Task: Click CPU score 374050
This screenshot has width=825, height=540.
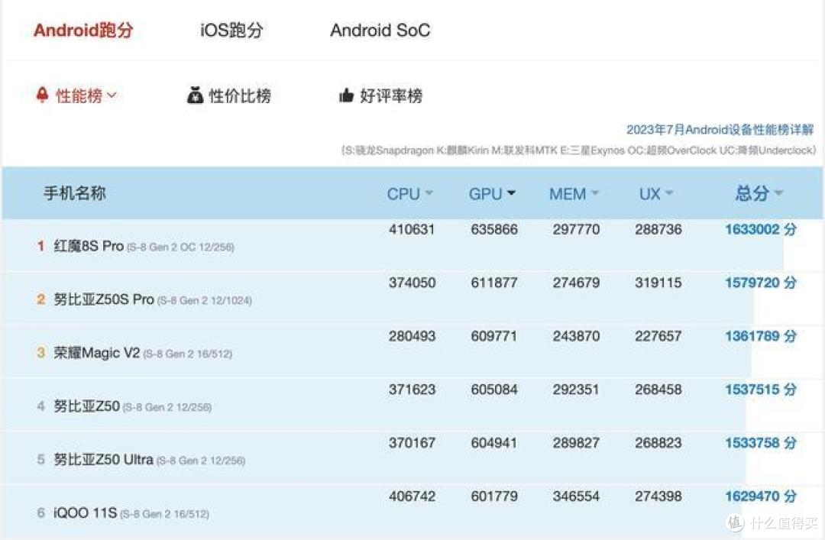Action: coord(412,283)
